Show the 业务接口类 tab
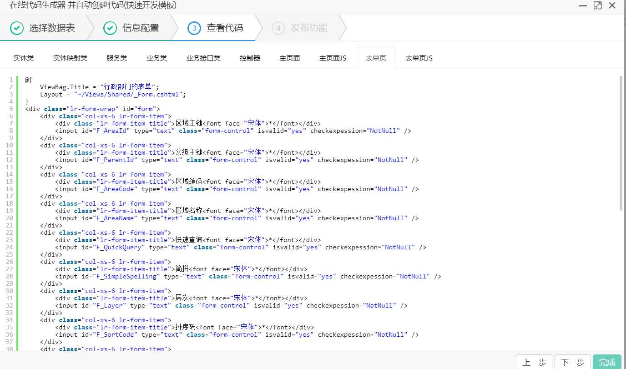This screenshot has width=626, height=369. click(203, 58)
